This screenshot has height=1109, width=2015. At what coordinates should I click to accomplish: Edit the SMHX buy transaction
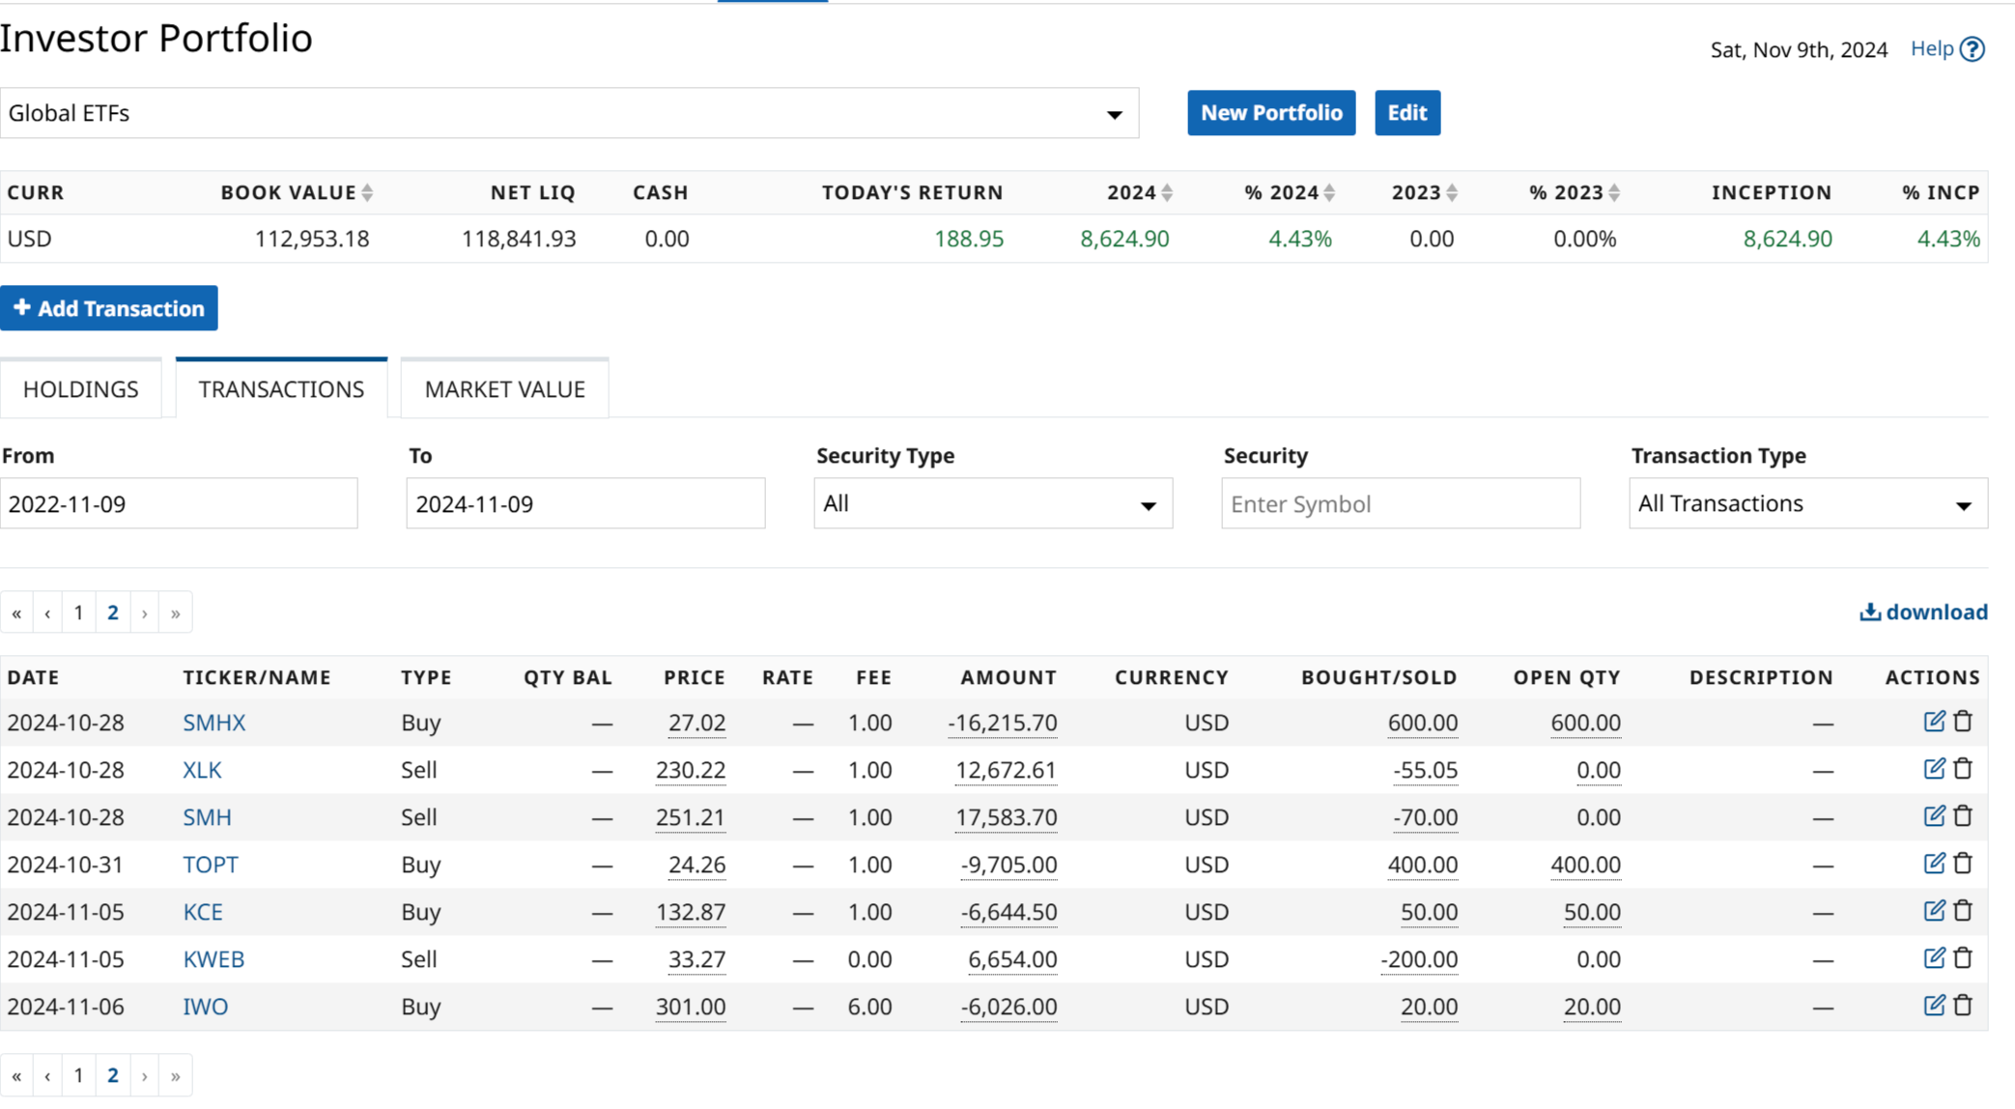[x=1933, y=722]
